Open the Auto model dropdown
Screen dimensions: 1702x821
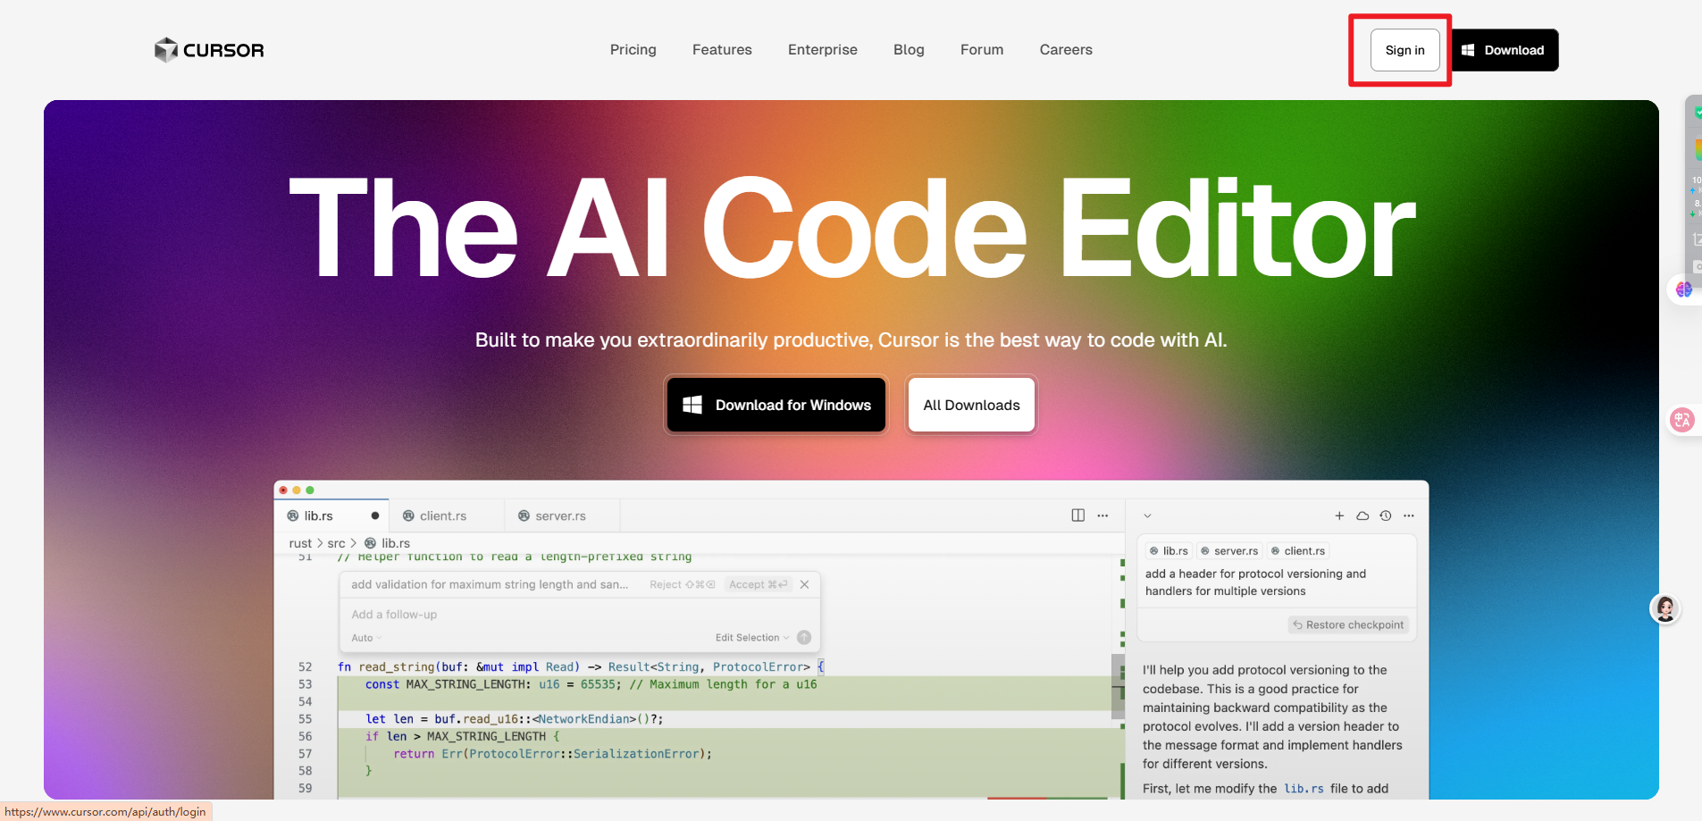point(367,638)
